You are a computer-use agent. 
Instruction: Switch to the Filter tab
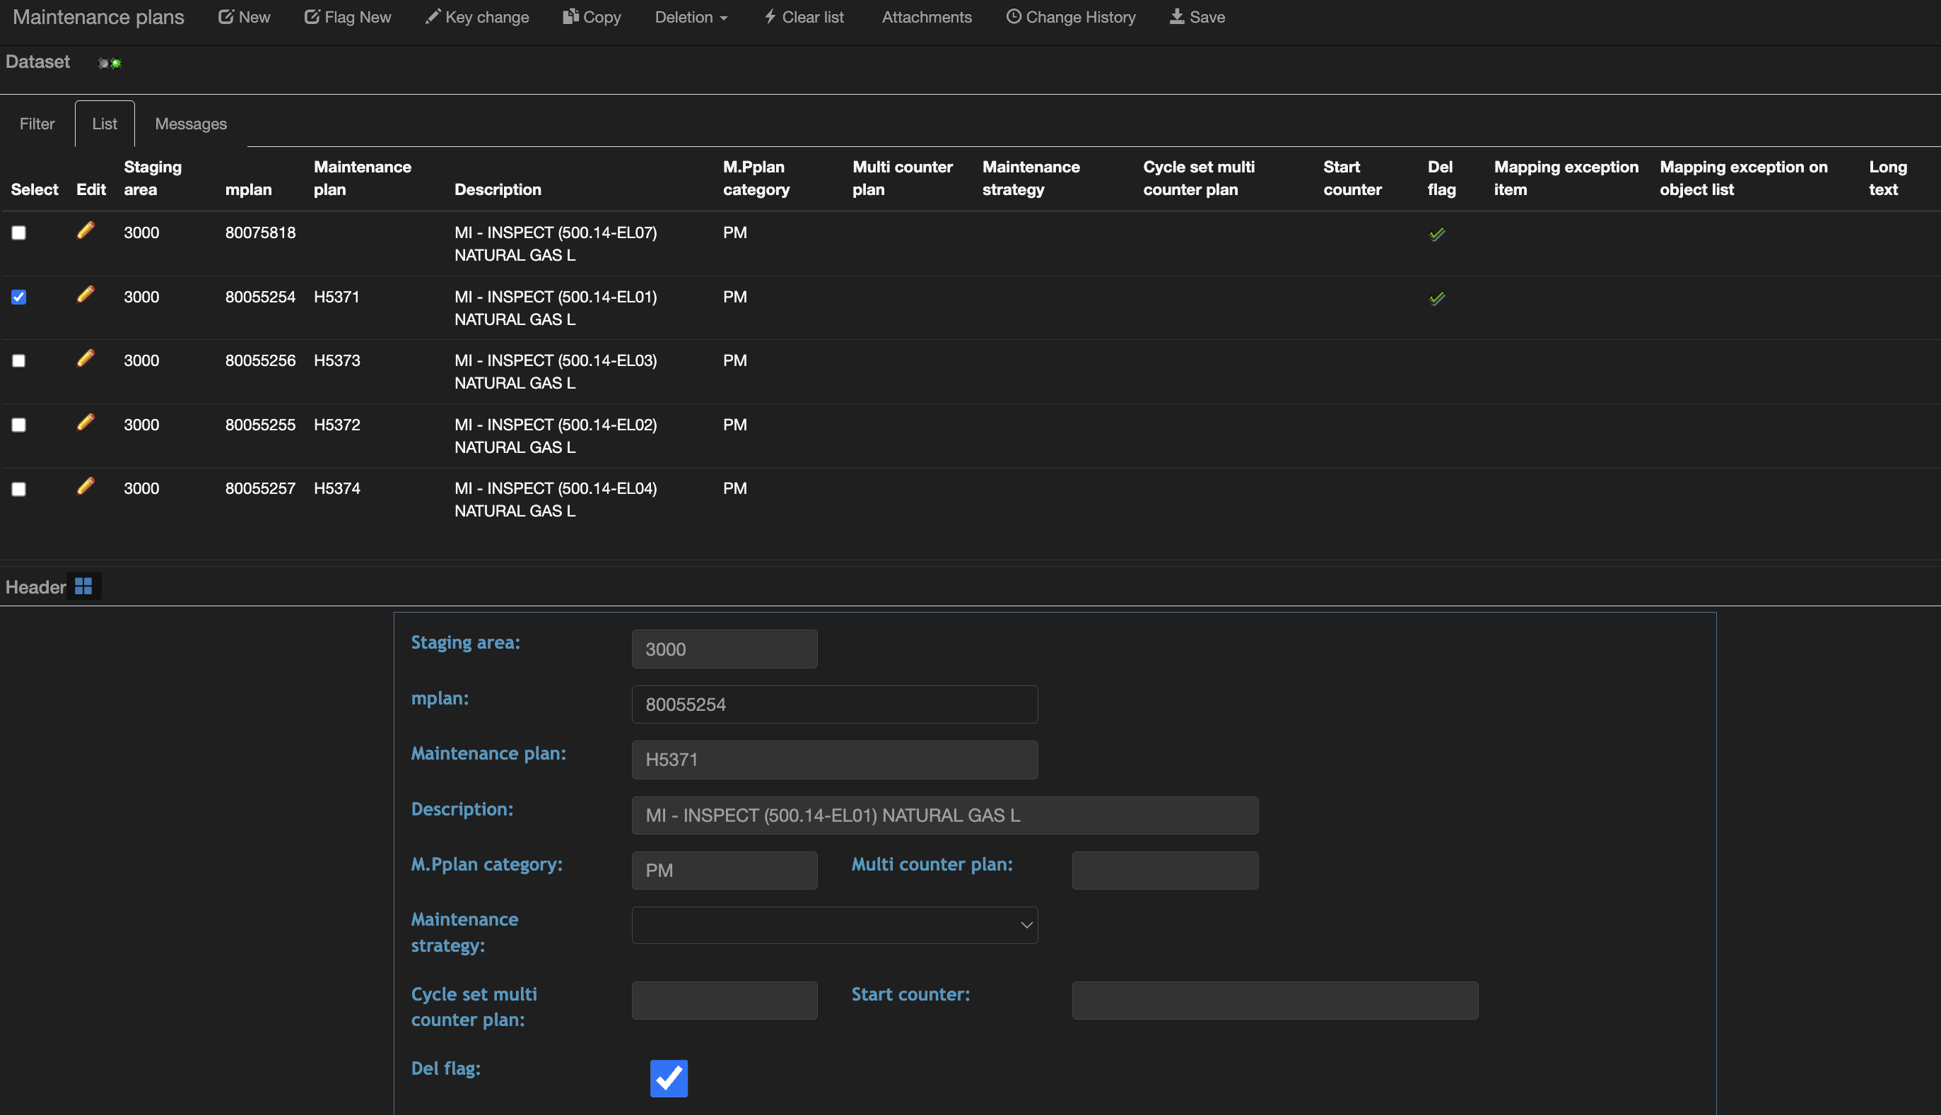pyautogui.click(x=37, y=123)
